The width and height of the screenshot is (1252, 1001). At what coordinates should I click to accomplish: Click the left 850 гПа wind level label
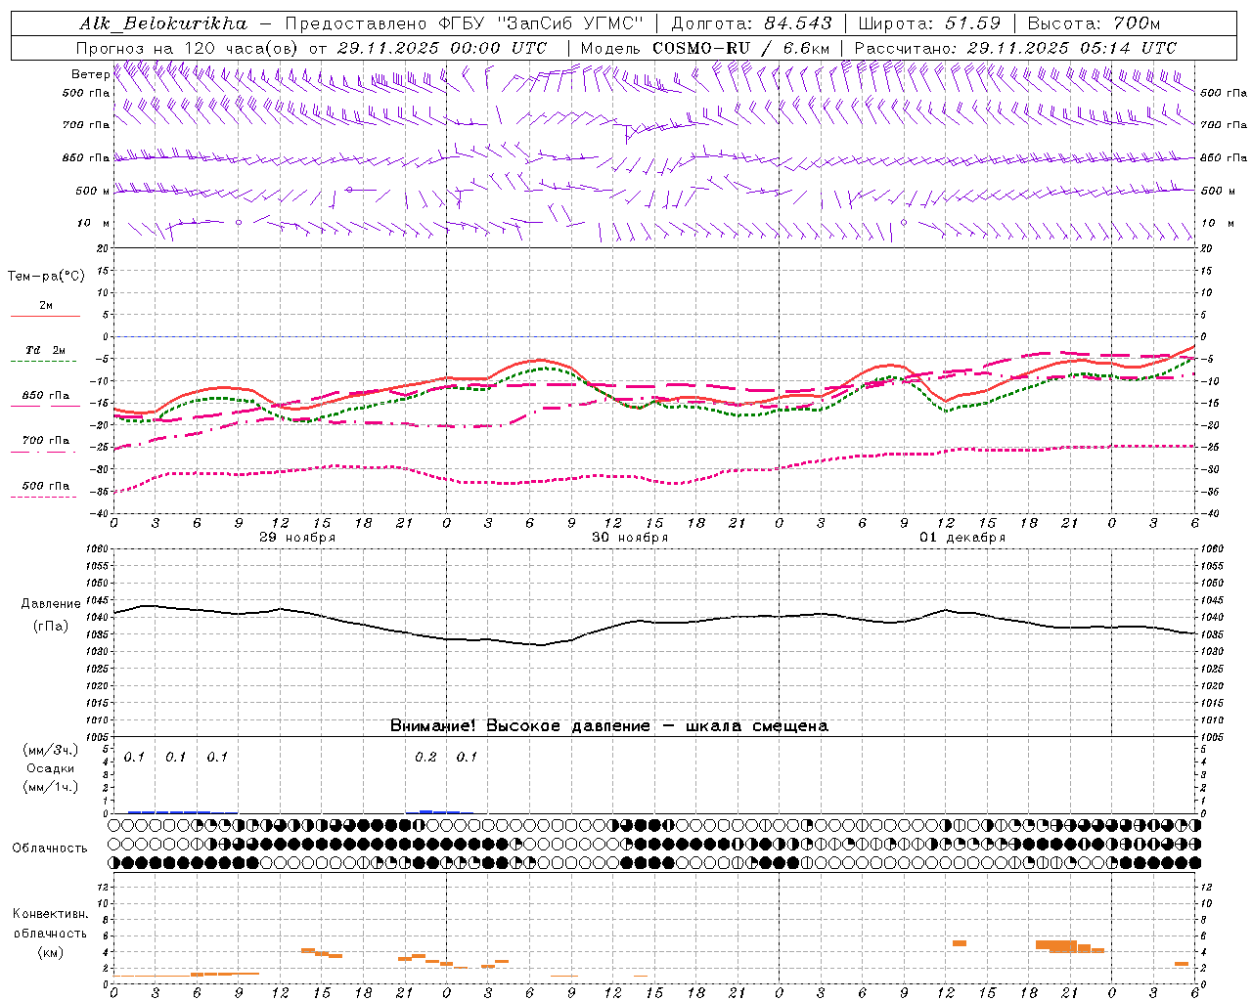86,157
